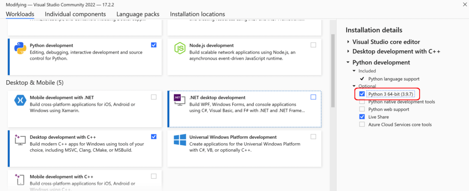Screen dimensions: 469x191
Task: Close the Modifying Visual Studio window
Action: click(465, 4)
